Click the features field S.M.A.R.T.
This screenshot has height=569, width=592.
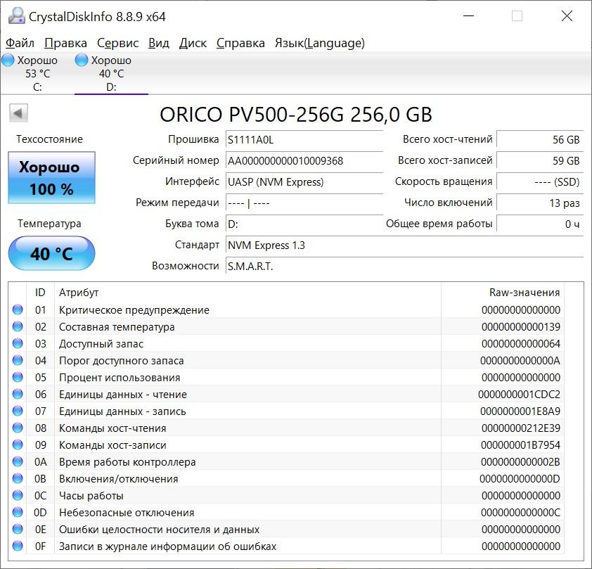pyautogui.click(x=405, y=267)
